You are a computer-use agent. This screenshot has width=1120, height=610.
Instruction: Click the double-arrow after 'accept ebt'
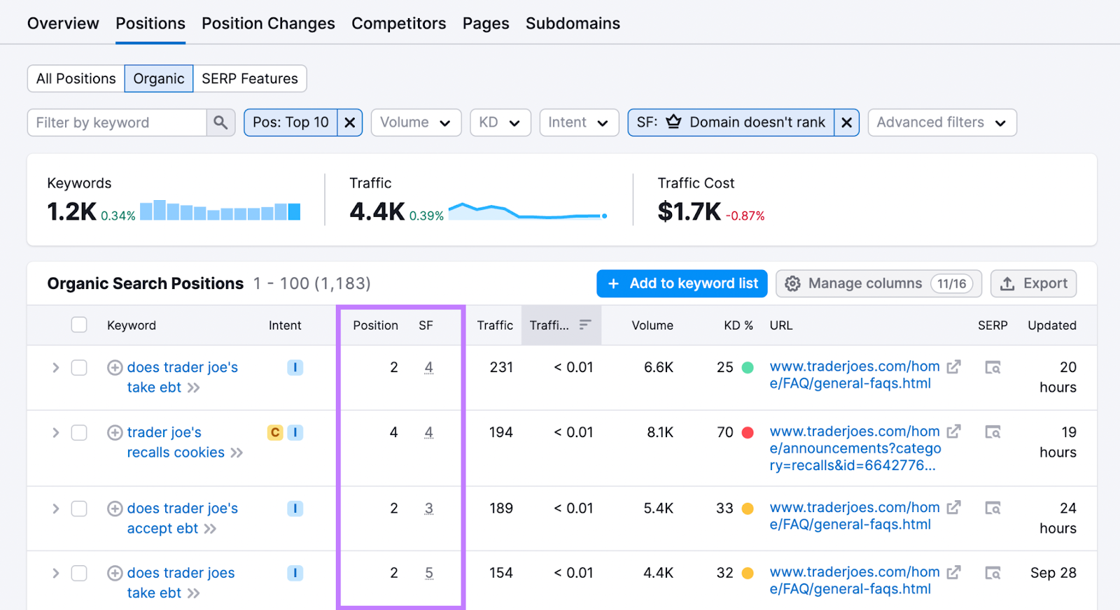click(x=210, y=529)
